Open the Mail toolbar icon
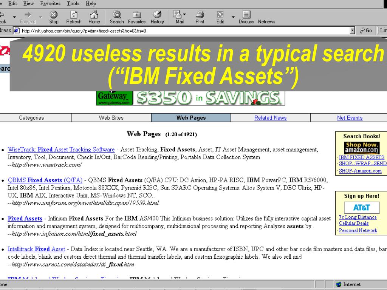The width and height of the screenshot is (387, 290). pyautogui.click(x=178, y=15)
